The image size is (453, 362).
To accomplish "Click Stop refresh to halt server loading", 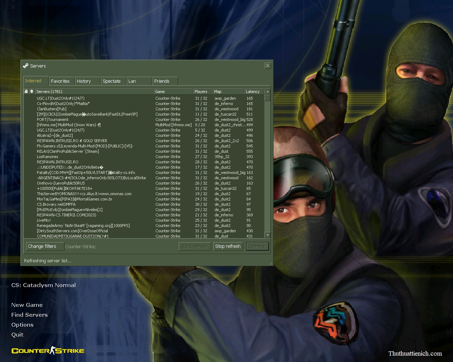I will (228, 246).
